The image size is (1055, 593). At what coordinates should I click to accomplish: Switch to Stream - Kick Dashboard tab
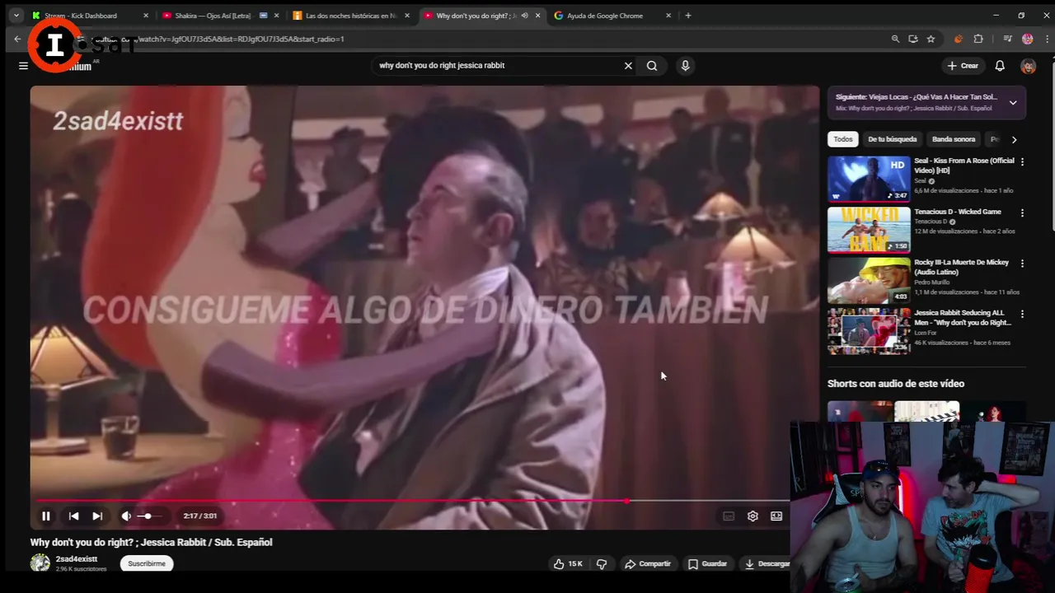(x=81, y=16)
